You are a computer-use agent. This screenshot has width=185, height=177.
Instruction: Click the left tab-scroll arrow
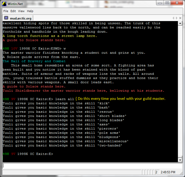[x=173, y=18]
